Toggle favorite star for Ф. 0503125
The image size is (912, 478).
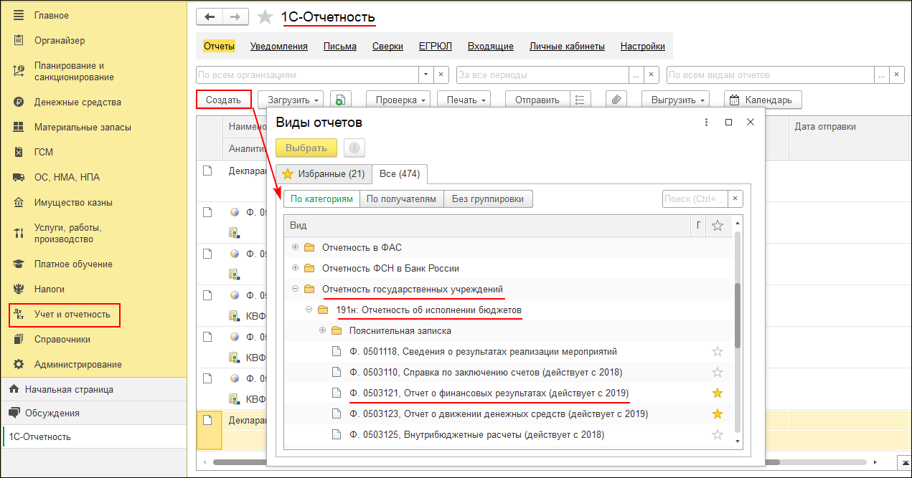click(x=717, y=435)
